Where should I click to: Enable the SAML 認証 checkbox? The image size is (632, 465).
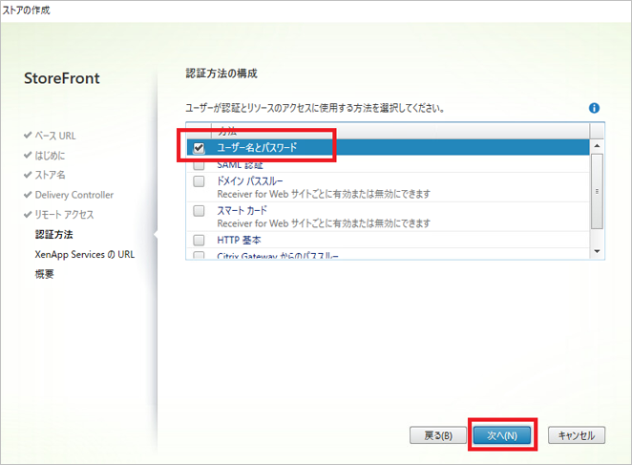[x=200, y=165]
